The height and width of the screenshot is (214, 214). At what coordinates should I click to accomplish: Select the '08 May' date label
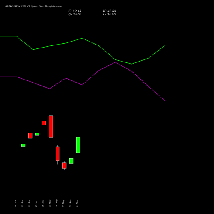pos(70,203)
